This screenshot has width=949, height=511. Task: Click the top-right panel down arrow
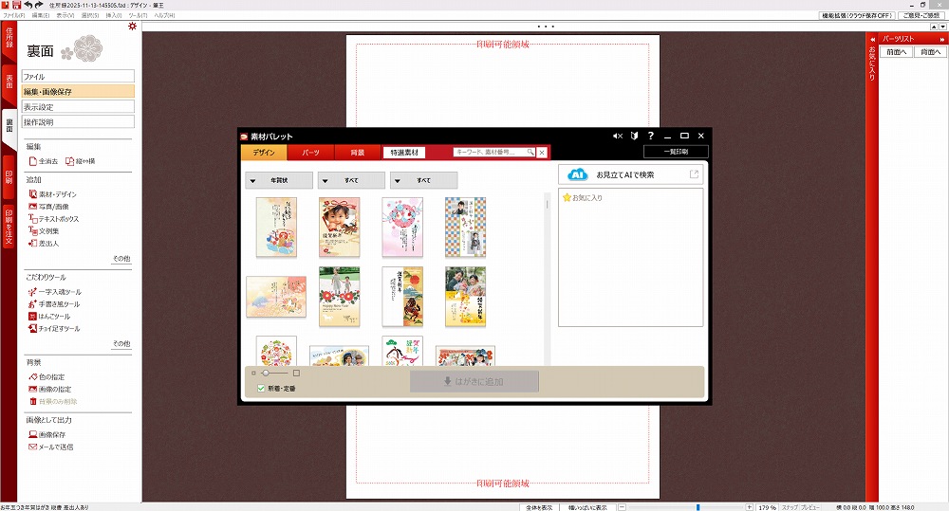[943, 27]
